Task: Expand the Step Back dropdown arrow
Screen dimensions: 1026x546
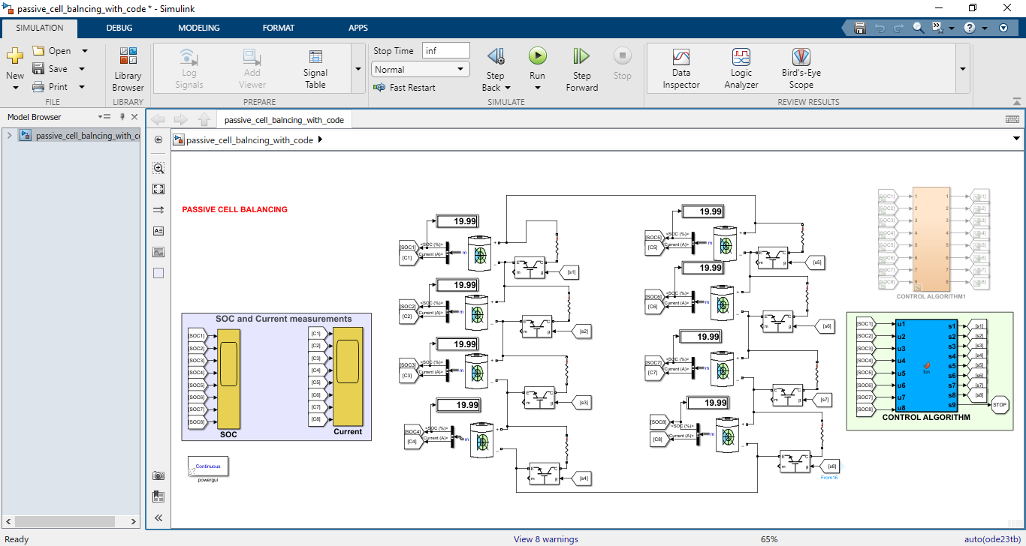Action: point(508,87)
